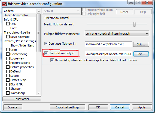Click the filter list scroll-up arrow

point(39,11)
